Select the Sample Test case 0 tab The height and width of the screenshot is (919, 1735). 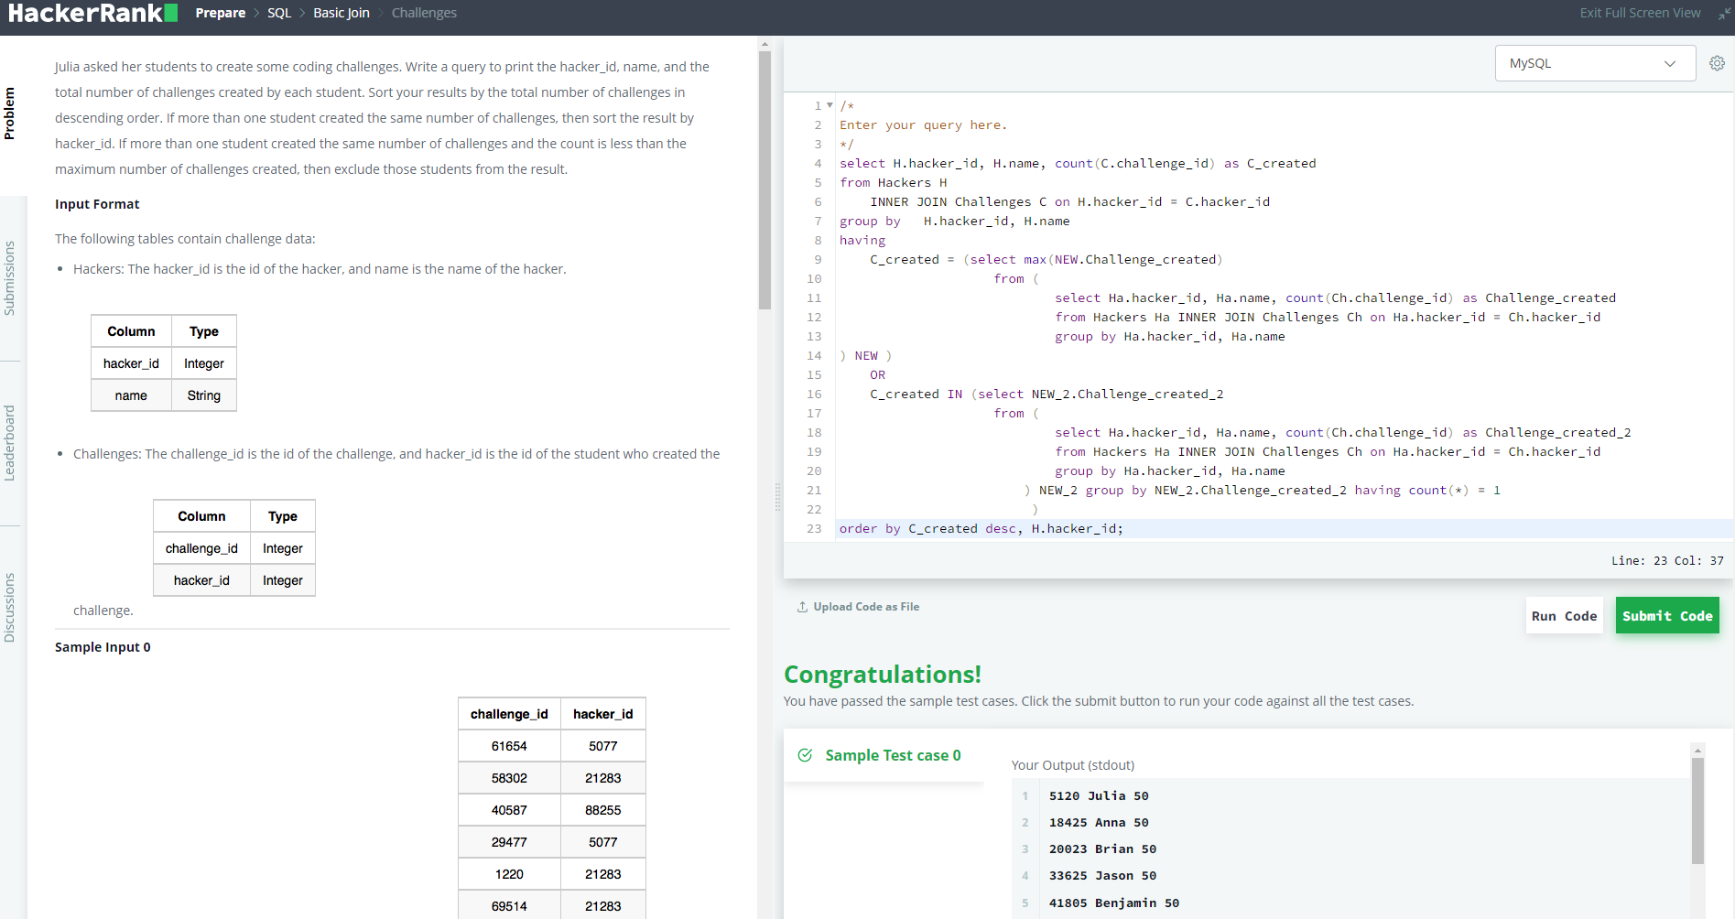884,755
